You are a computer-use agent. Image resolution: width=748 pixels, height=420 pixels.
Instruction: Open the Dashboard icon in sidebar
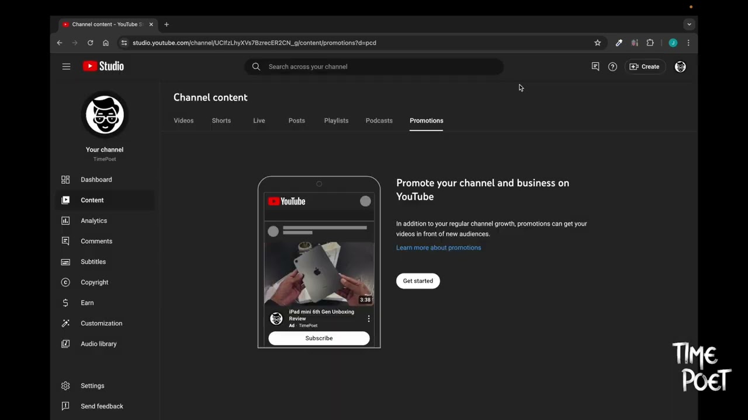(x=65, y=180)
